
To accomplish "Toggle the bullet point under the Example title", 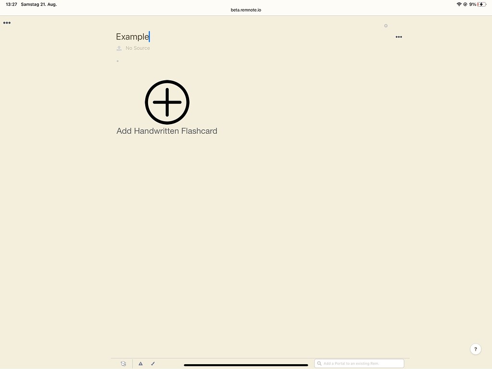I will 118,61.
